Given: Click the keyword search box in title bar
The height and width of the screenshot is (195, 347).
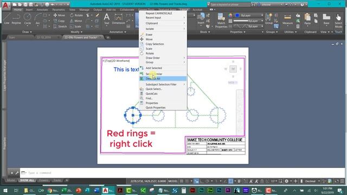Looking at the screenshot, I should pyautogui.click(x=230, y=4).
